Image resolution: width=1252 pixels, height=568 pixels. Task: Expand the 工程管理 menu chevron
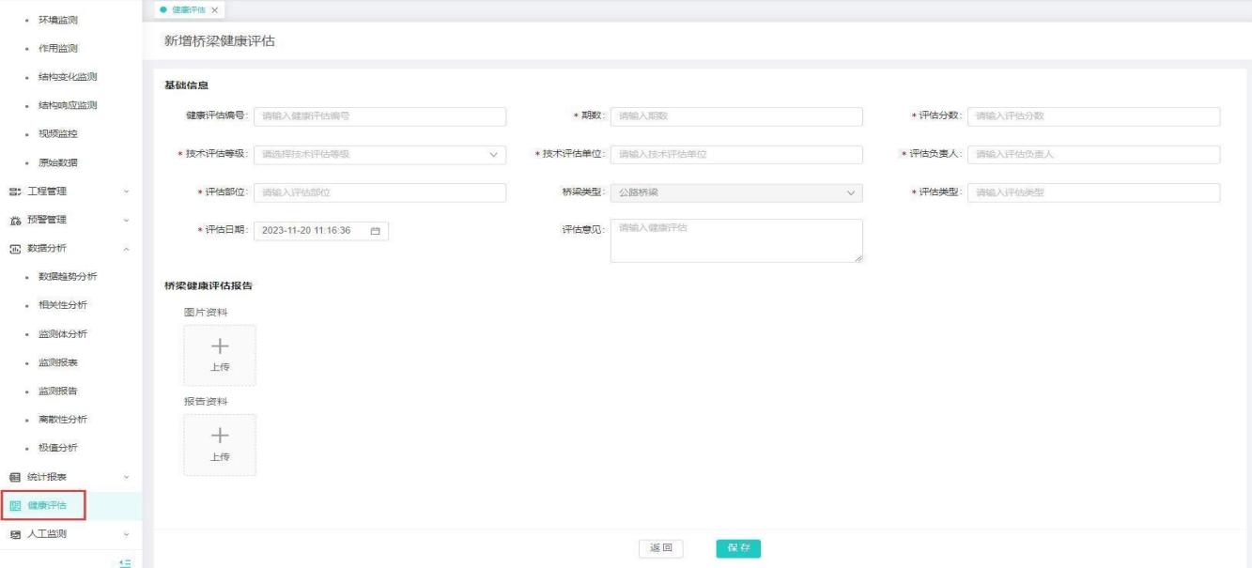coord(126,192)
